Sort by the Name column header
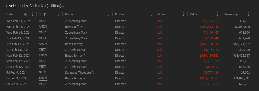This screenshot has width=259, height=91. pos(69,14)
